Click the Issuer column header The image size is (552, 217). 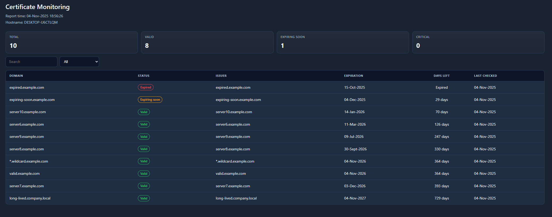coord(221,76)
